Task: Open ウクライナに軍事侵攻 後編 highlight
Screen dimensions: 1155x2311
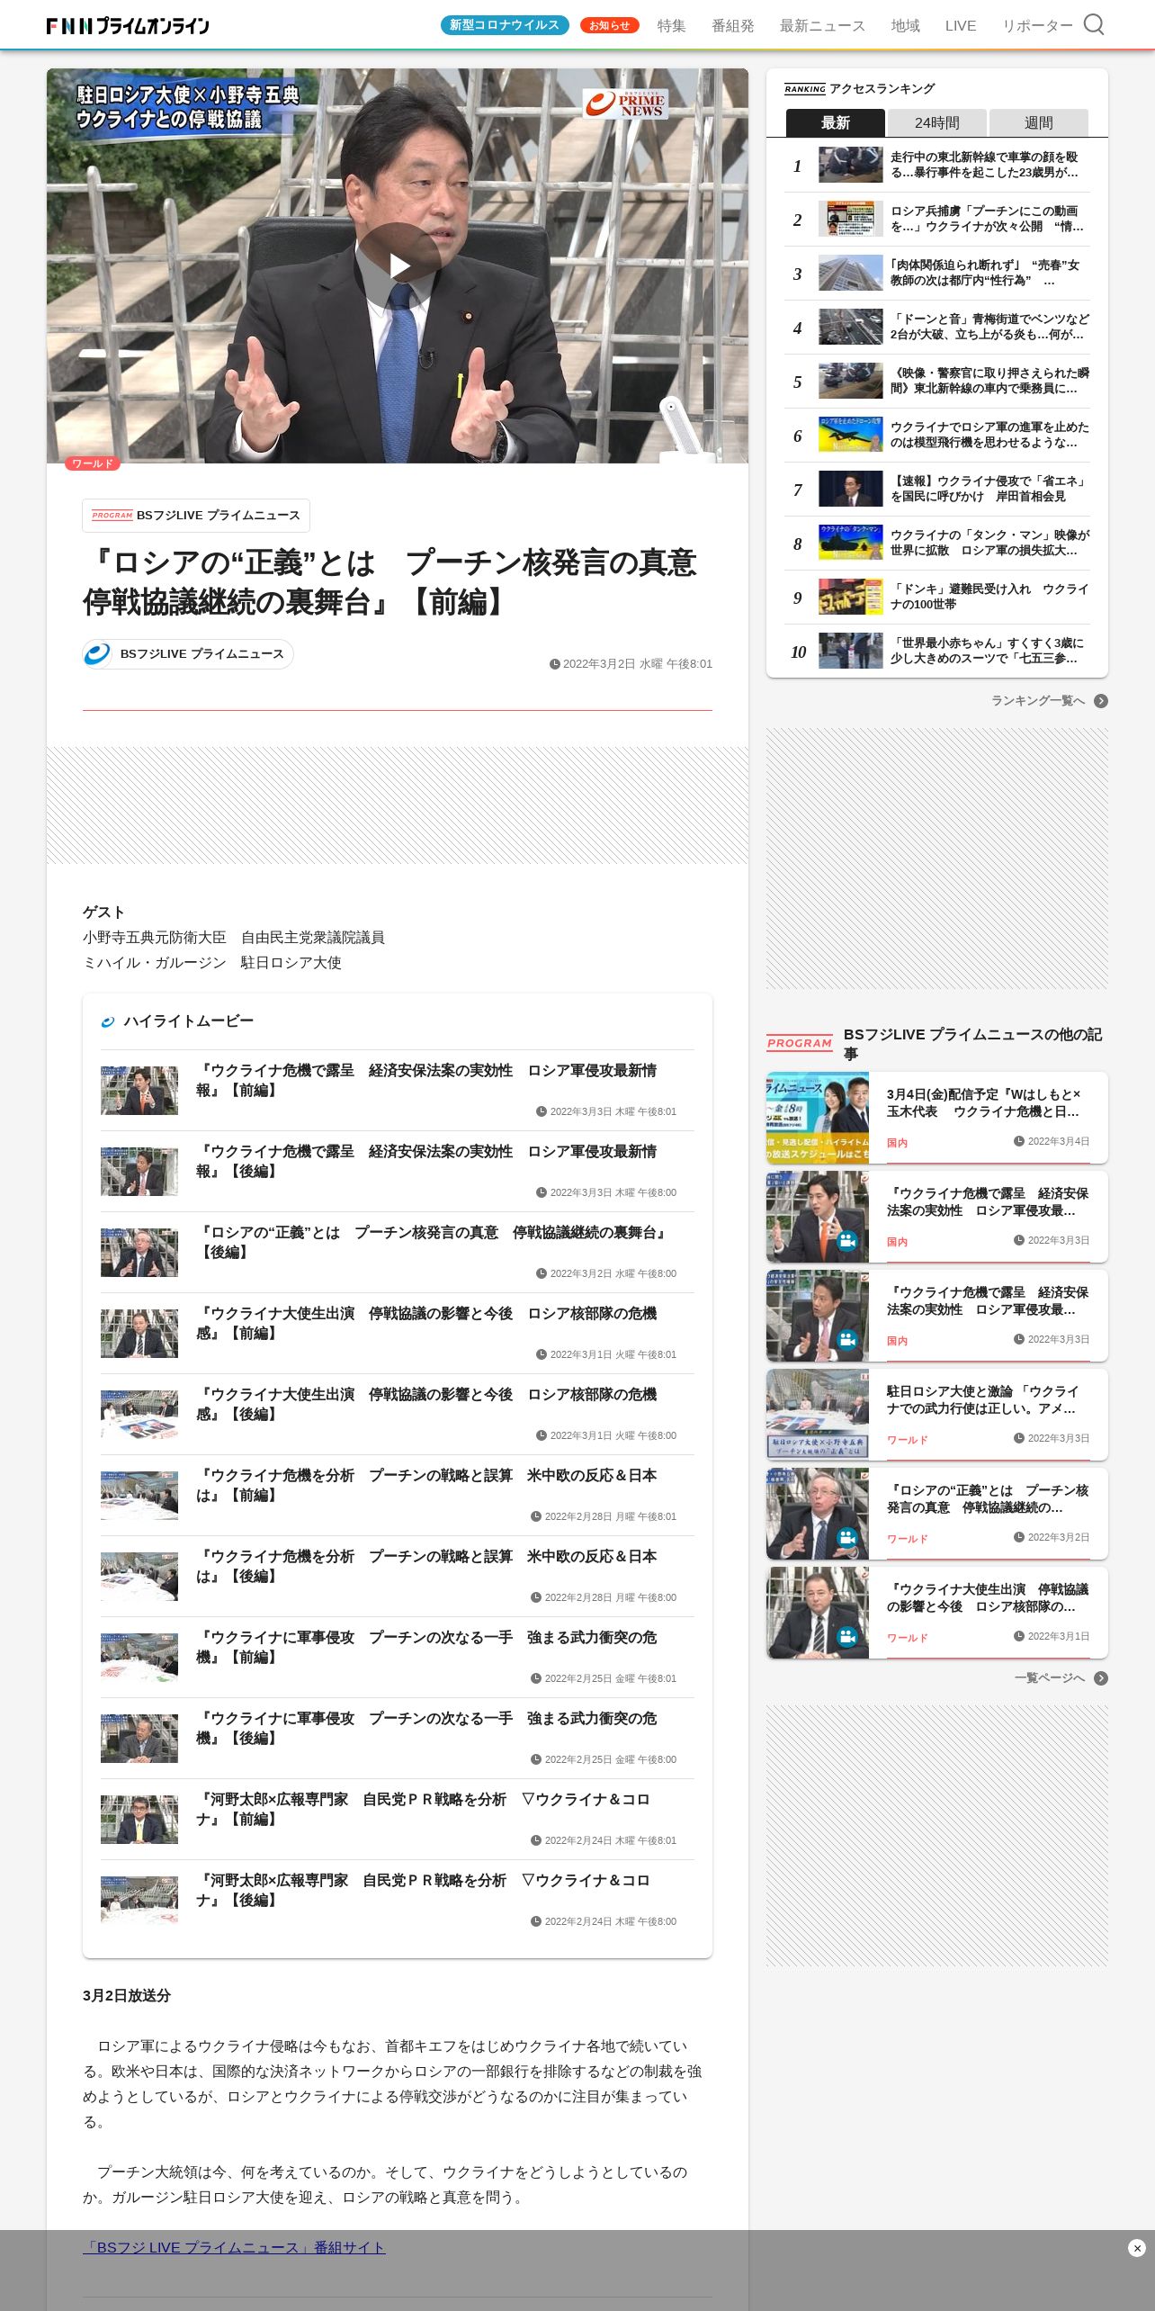Action: [x=398, y=1738]
